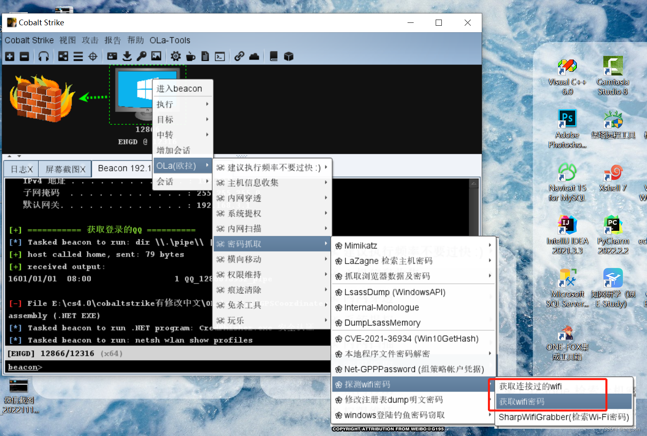This screenshot has height=436, width=647.
Task: Expand 横向移动 submenu
Action: tap(272, 259)
